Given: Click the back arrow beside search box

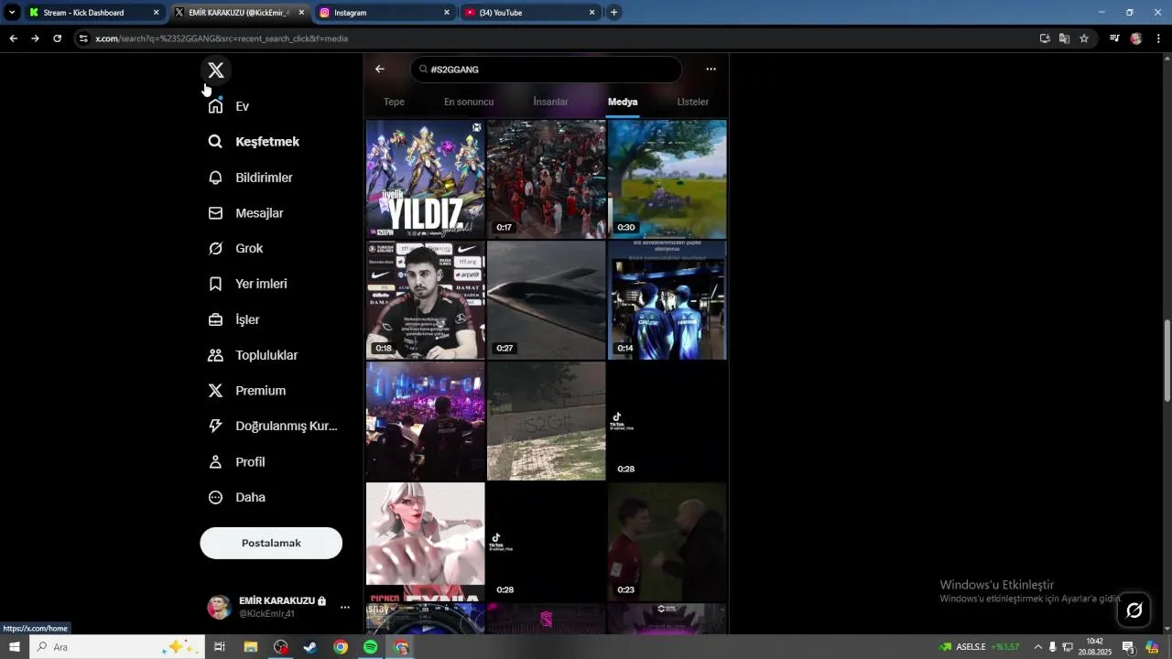Looking at the screenshot, I should [x=380, y=69].
